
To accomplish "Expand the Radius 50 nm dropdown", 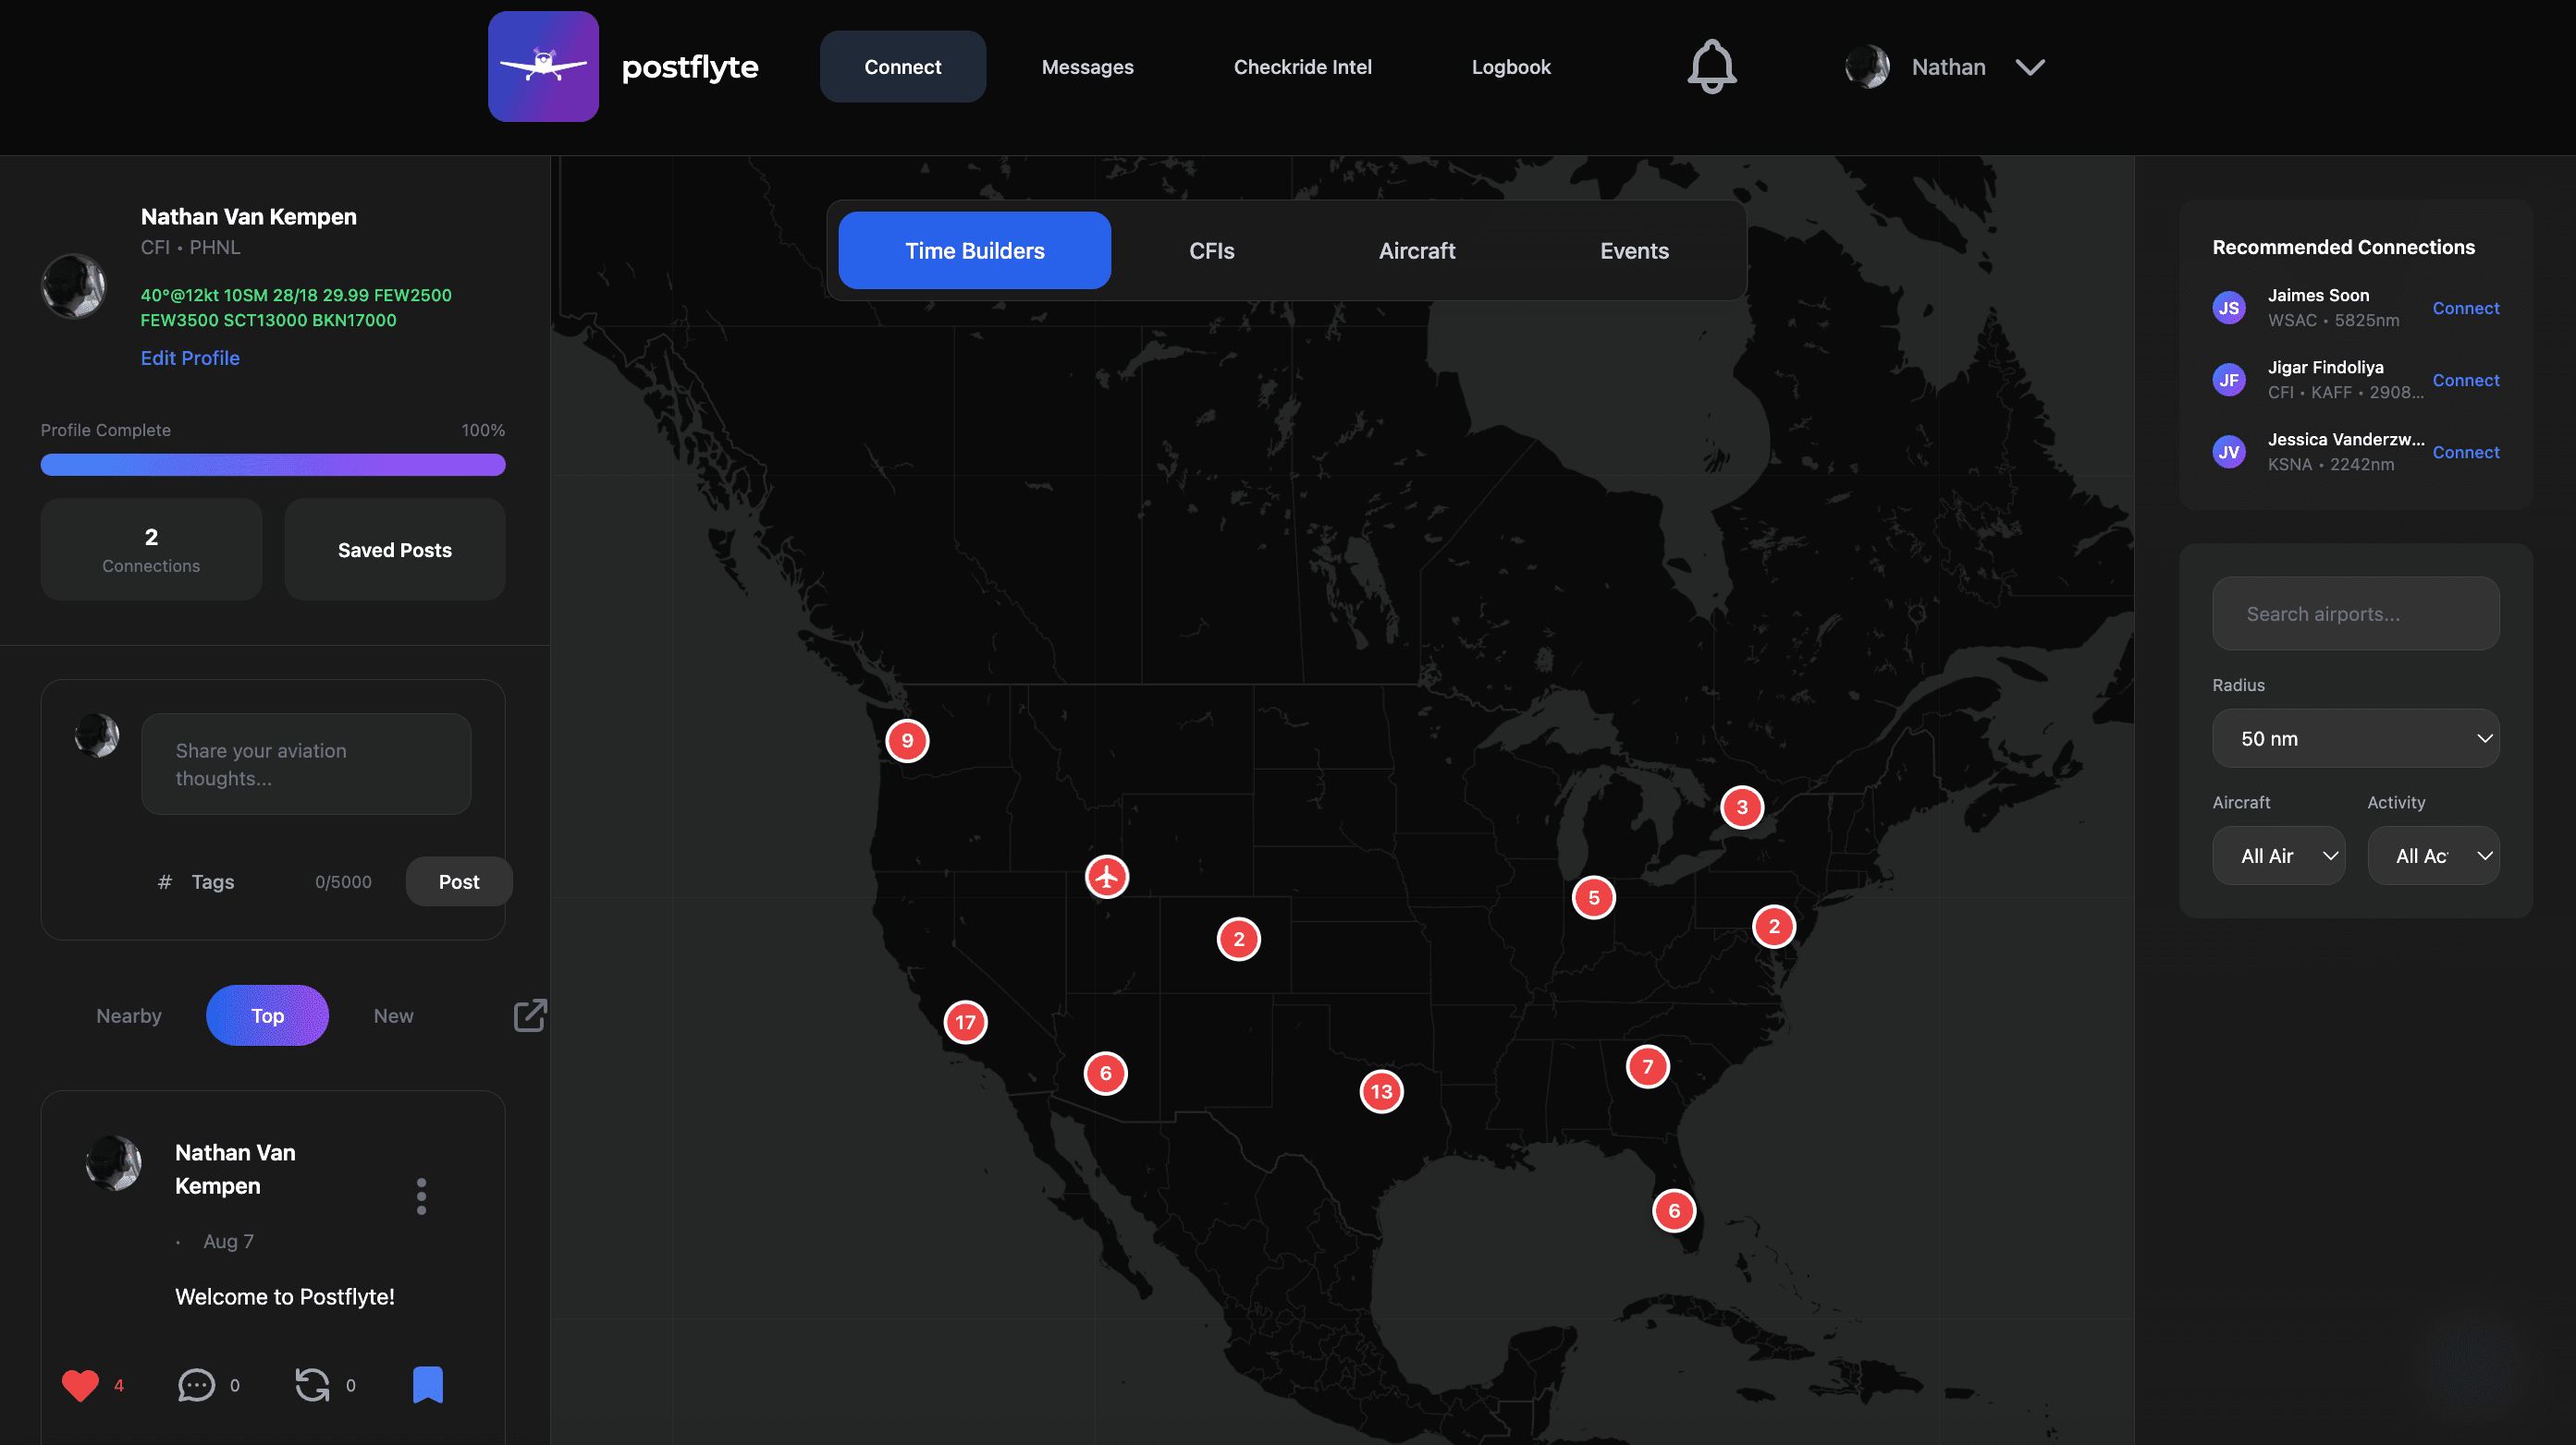I will [x=2355, y=738].
